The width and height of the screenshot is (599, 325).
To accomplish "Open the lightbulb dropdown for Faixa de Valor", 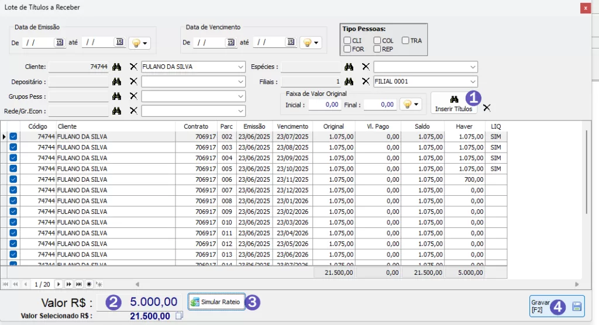I will click(411, 105).
